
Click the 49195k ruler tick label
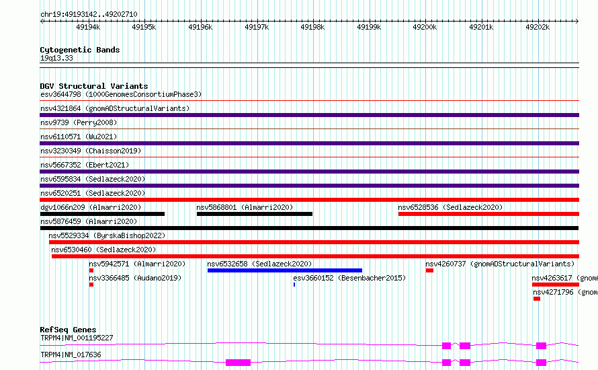coord(144,27)
